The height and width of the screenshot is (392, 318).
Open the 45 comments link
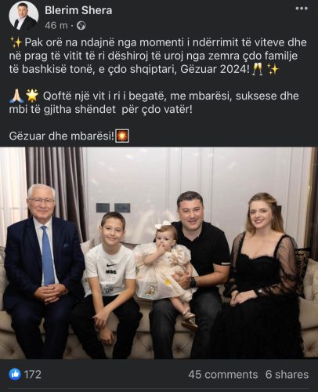tap(223, 375)
